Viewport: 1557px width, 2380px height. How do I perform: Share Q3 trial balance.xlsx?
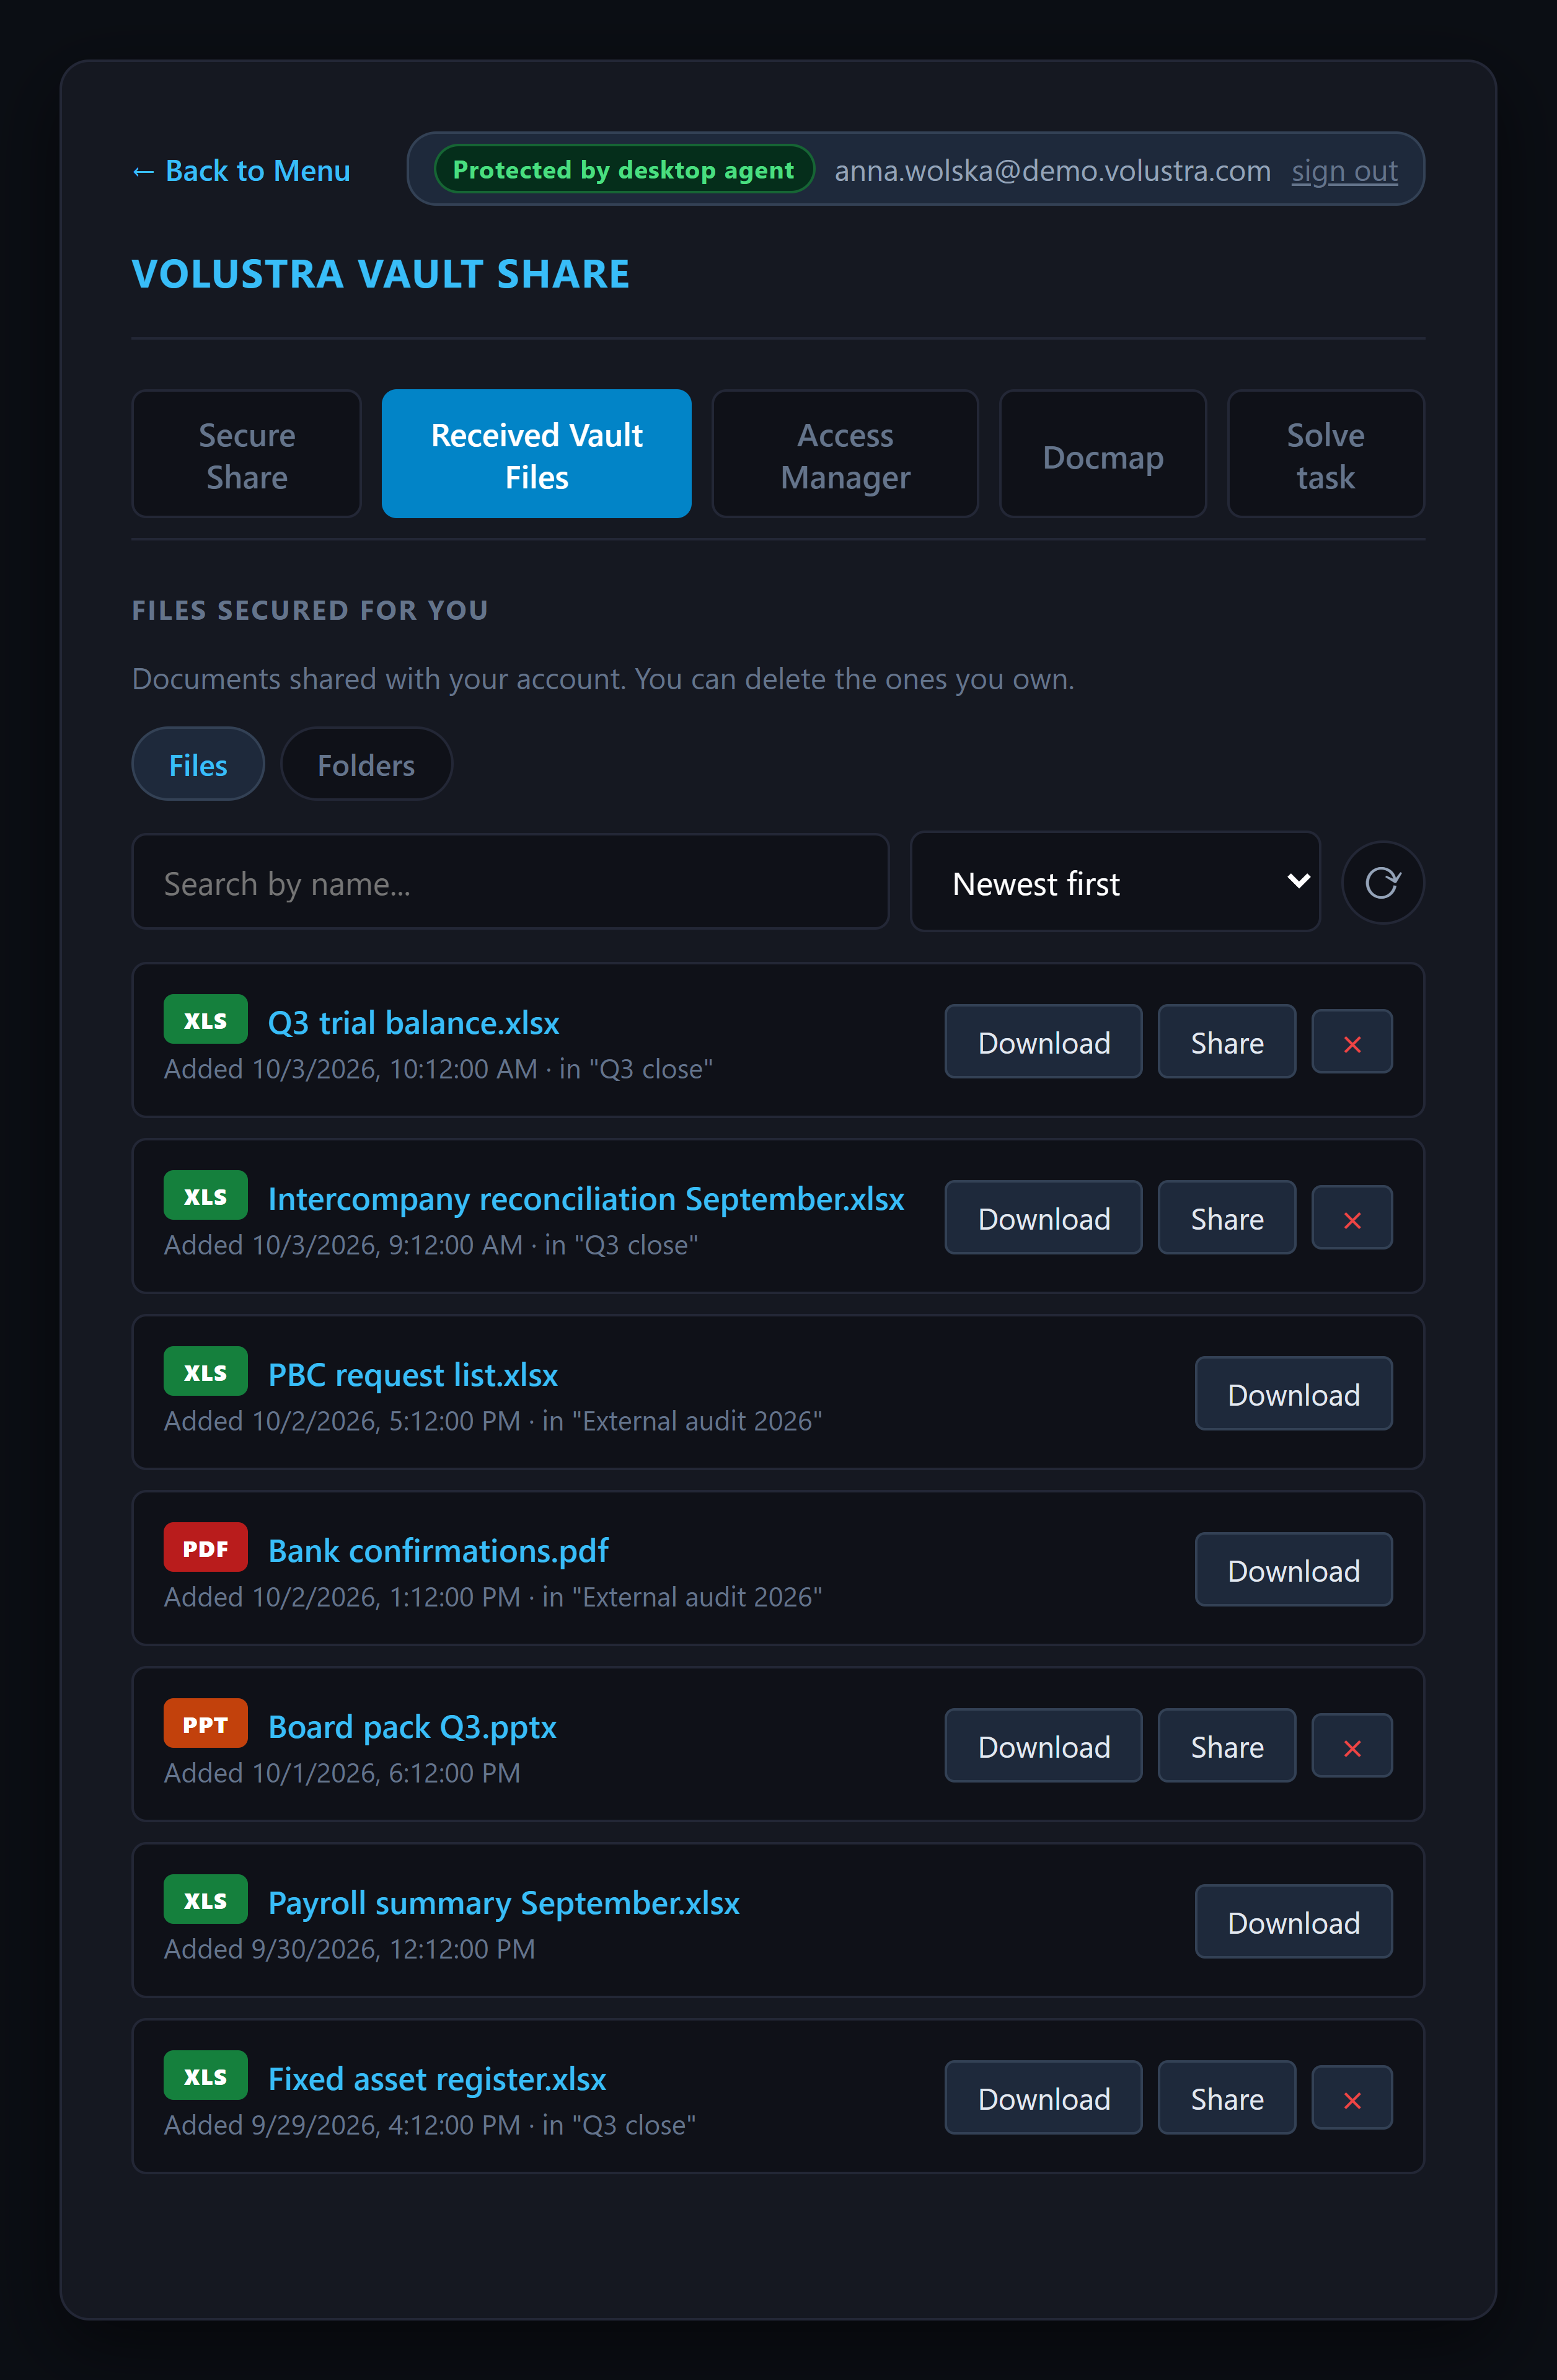click(x=1227, y=1042)
